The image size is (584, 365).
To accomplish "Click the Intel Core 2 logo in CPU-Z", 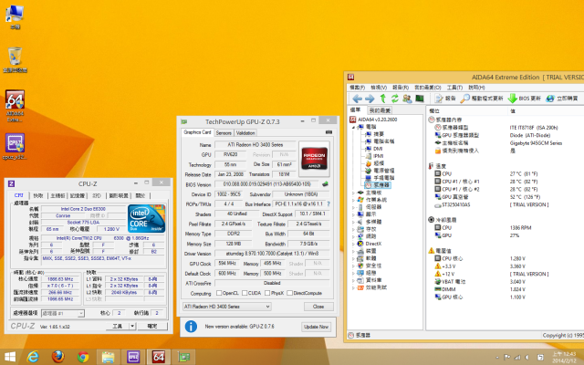I will click(x=146, y=218).
